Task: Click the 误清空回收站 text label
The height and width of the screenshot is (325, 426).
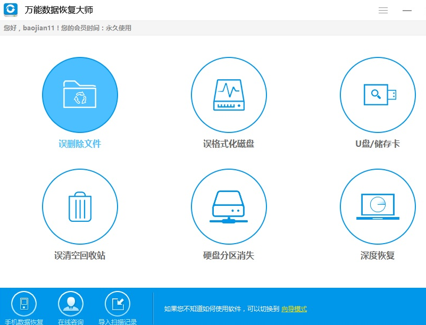Action: (80, 256)
